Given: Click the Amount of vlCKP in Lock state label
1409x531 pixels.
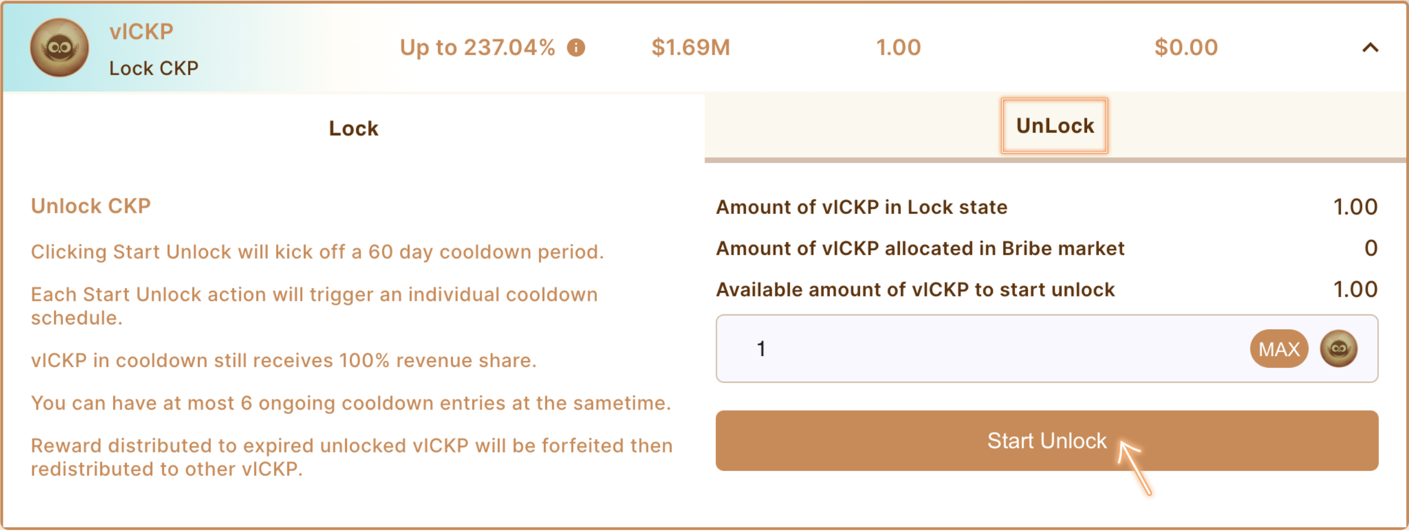Looking at the screenshot, I should pyautogui.click(x=862, y=207).
